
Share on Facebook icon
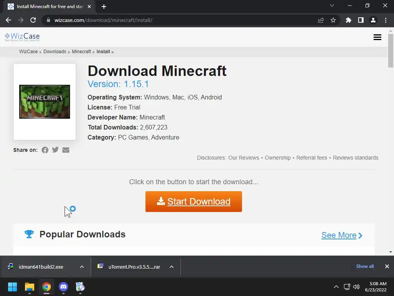coord(45,150)
